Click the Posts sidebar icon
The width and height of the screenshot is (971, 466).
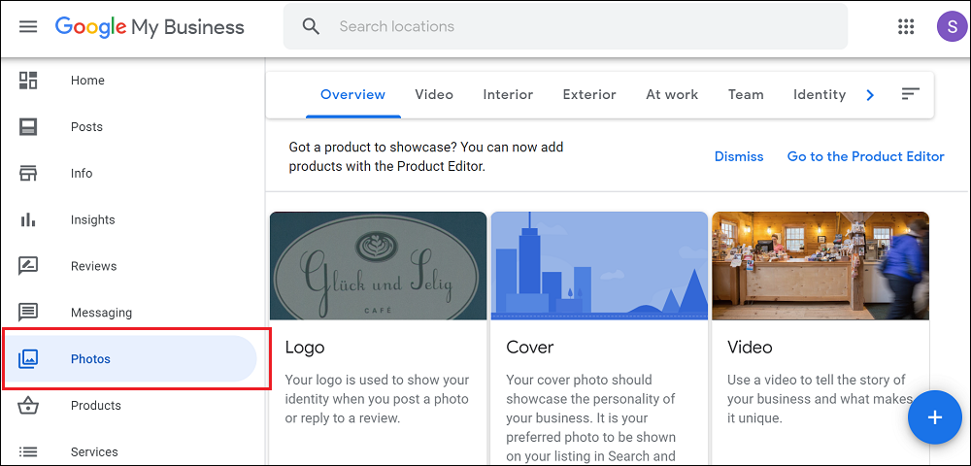tap(28, 127)
